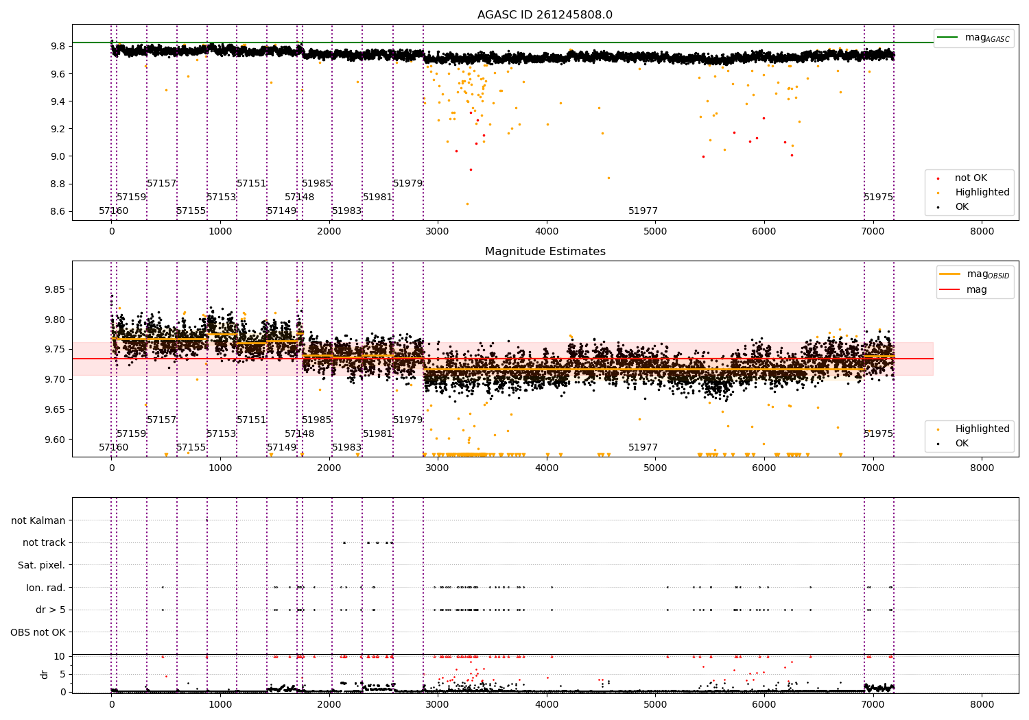
Task: Click the "9.2" y-axis tick label
Action: 58,129
